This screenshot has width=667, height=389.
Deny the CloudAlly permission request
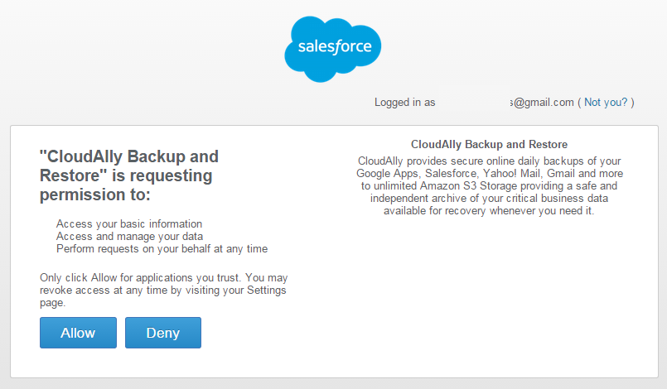(x=163, y=333)
